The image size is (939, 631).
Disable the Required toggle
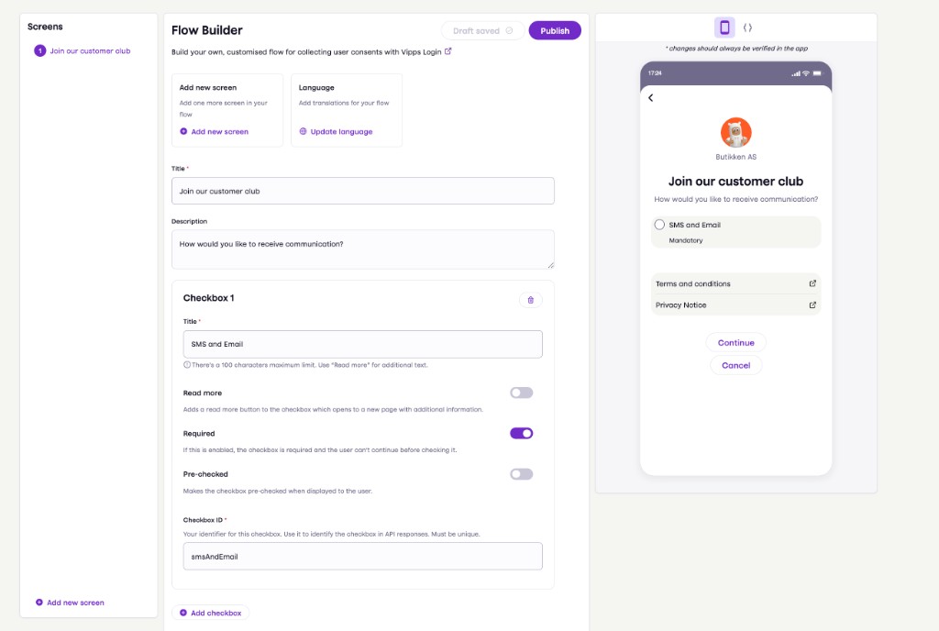pos(521,432)
